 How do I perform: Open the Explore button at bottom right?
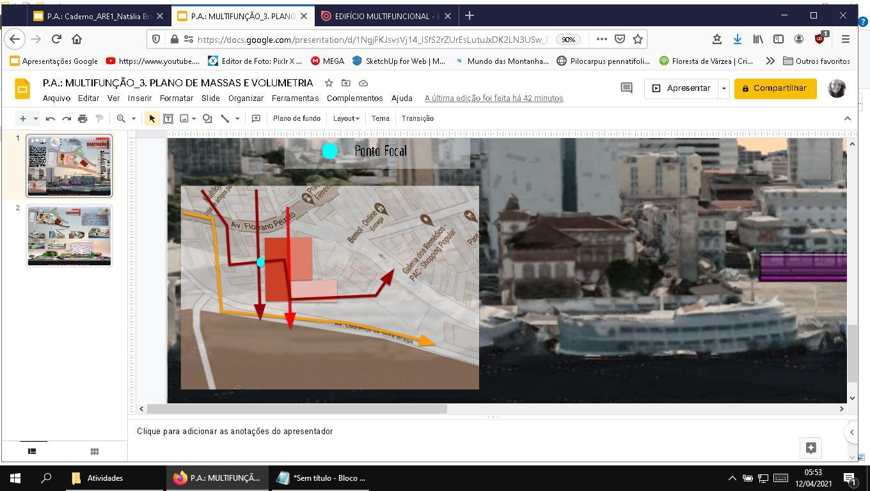coord(811,448)
